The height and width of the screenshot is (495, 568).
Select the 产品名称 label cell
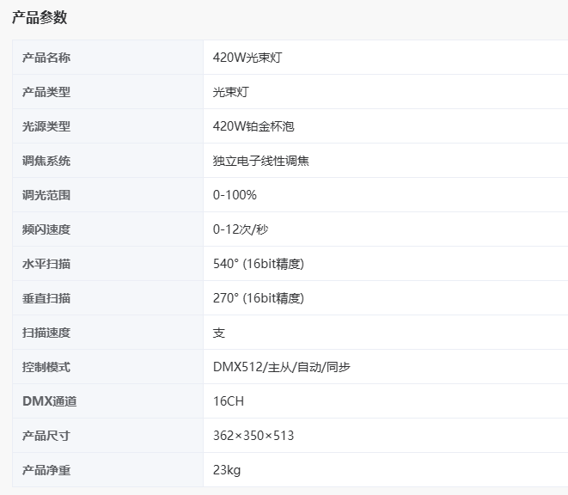(46, 58)
